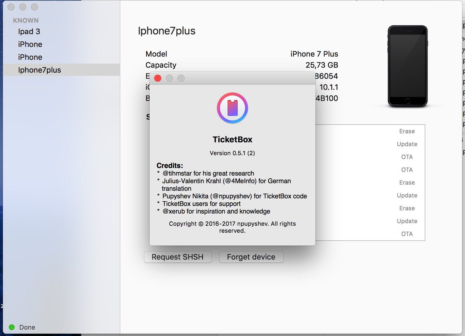Click the 10.1.1 iOS version value
Image resolution: width=465 pixels, height=336 pixels.
[329, 87]
